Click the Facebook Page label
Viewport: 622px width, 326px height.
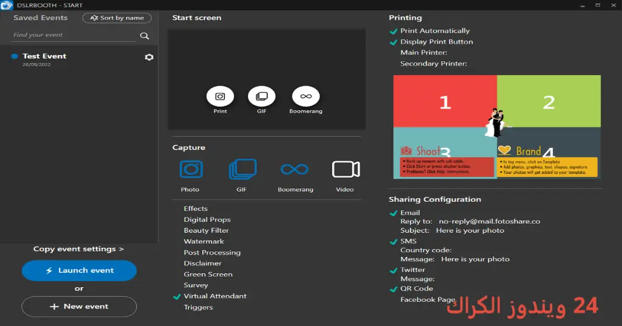click(428, 299)
